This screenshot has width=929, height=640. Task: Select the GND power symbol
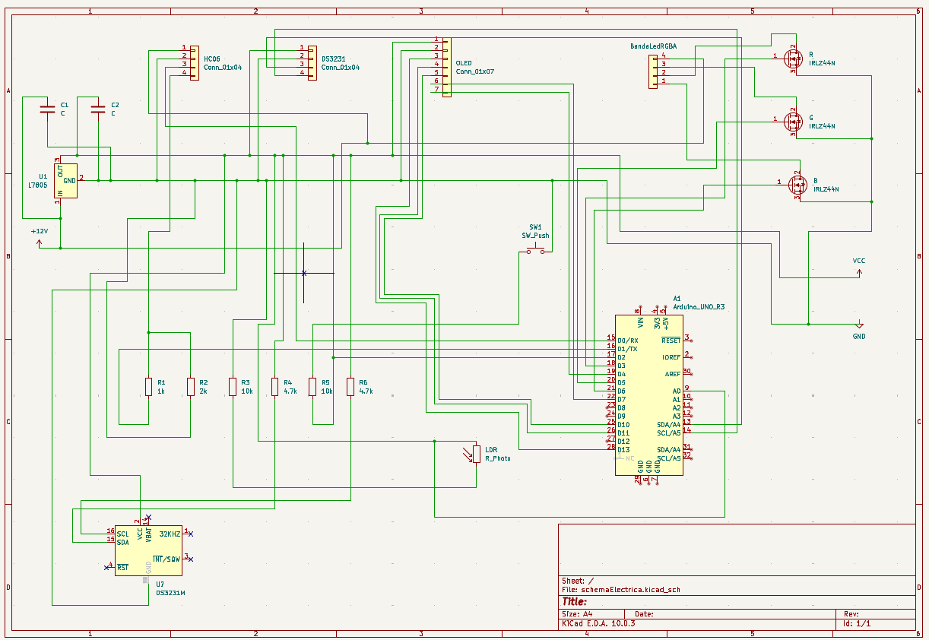tap(859, 325)
